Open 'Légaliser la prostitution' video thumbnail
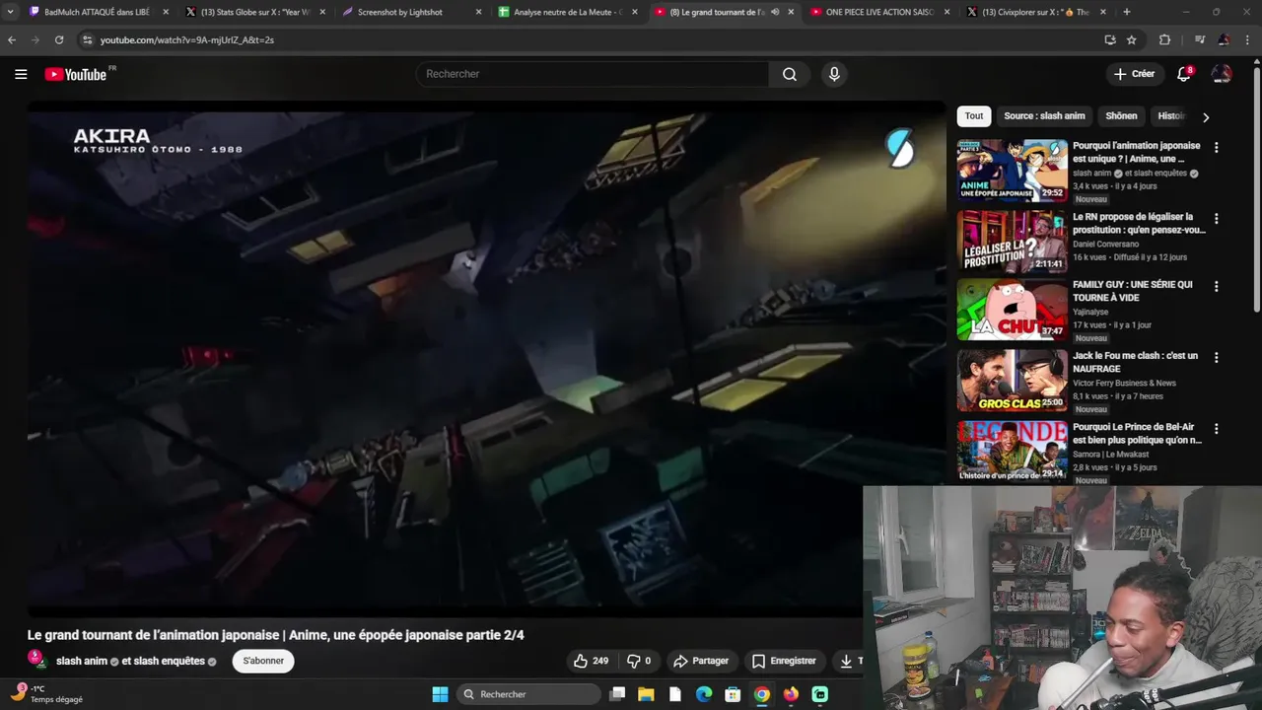Image resolution: width=1262 pixels, height=710 pixels. pyautogui.click(x=1012, y=242)
